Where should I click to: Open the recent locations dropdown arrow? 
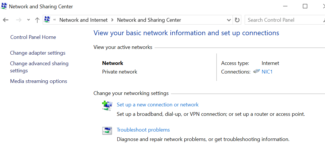[29, 20]
